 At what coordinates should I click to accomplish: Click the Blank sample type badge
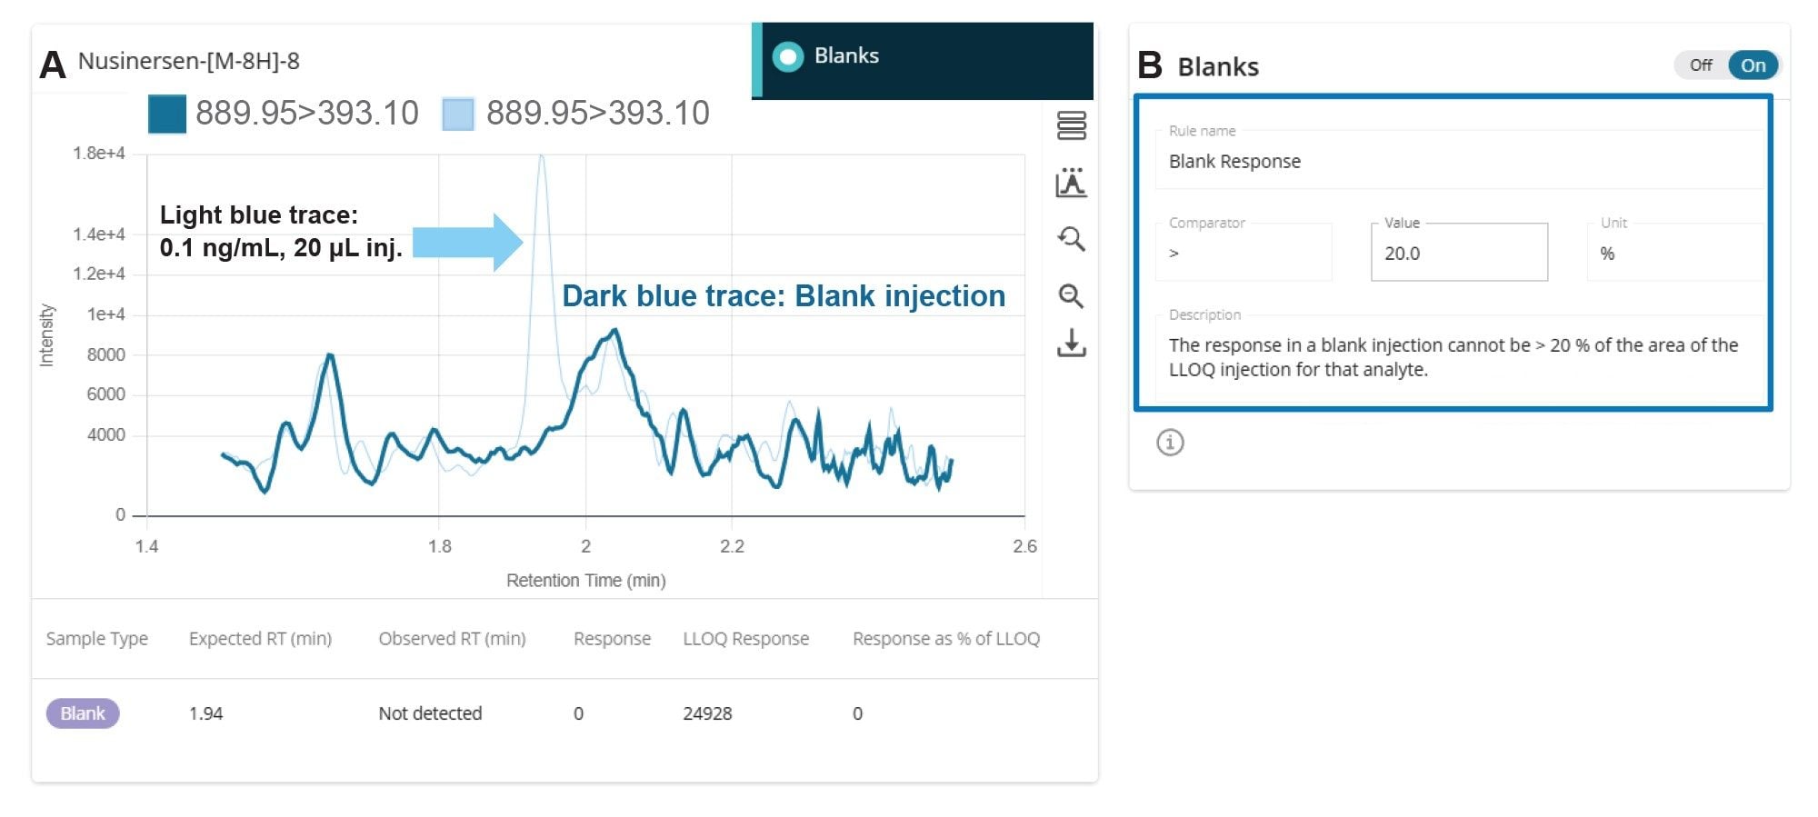[x=83, y=712]
